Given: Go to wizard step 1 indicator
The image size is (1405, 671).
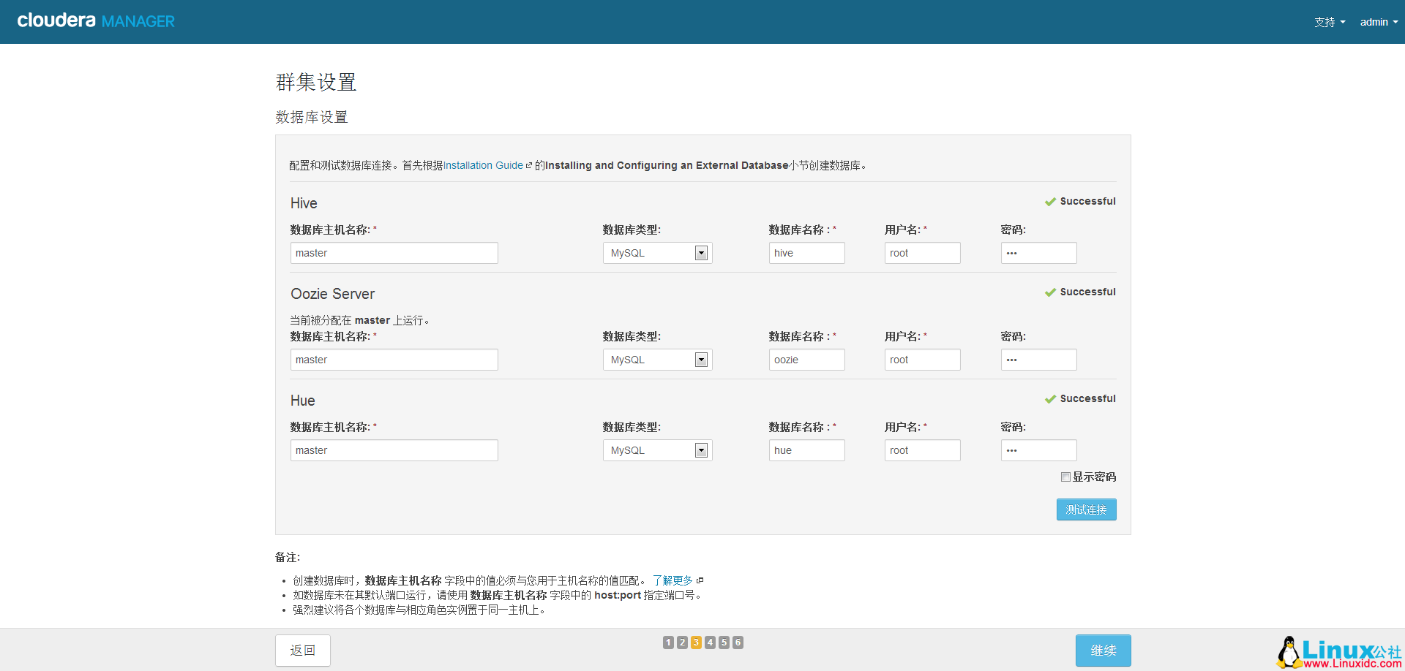Looking at the screenshot, I should coord(668,642).
